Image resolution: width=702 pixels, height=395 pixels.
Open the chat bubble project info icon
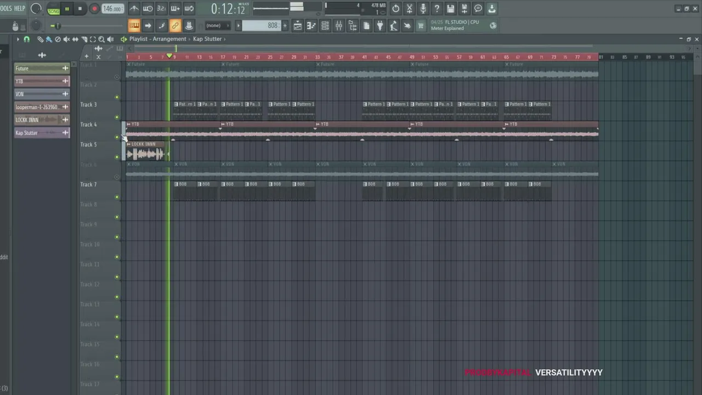coord(478,9)
